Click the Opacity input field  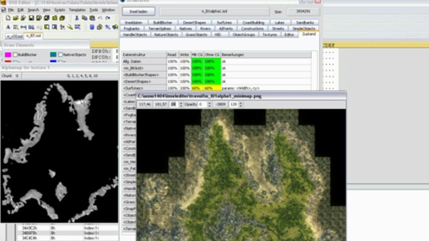202,105
